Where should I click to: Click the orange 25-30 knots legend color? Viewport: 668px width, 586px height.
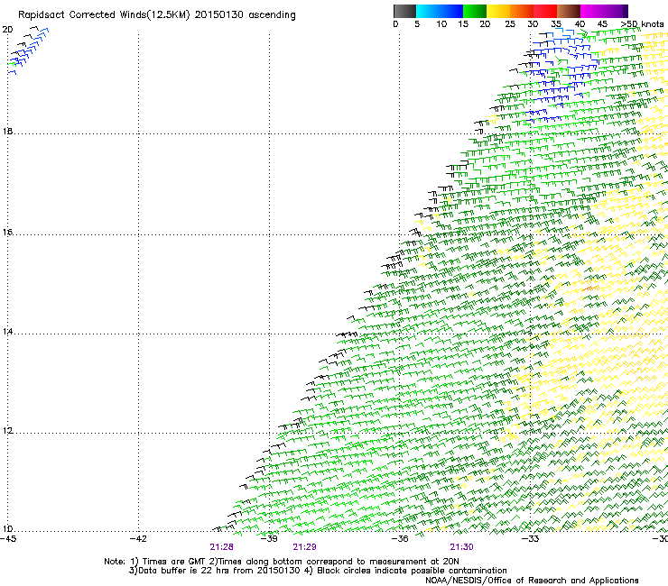pyautogui.click(x=522, y=11)
